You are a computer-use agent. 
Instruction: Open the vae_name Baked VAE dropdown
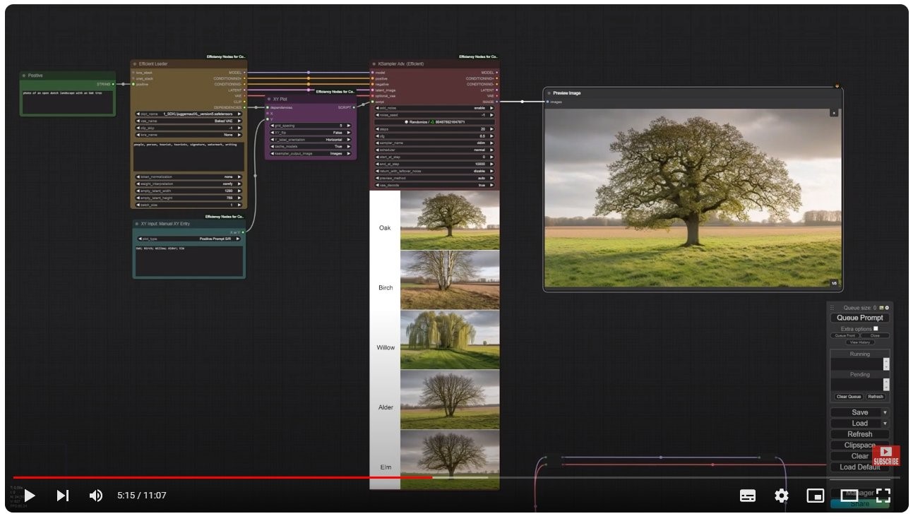189,121
